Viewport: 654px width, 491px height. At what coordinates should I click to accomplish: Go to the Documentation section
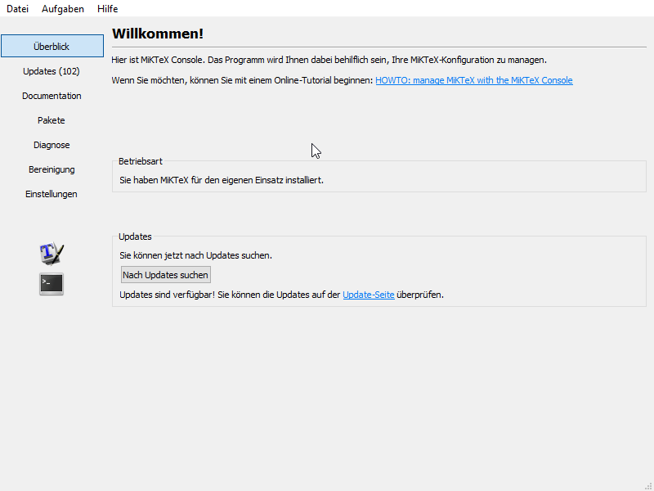point(52,96)
